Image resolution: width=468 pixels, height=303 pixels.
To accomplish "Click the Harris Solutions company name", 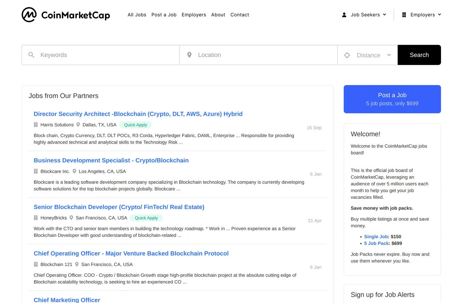I will 57,125.
